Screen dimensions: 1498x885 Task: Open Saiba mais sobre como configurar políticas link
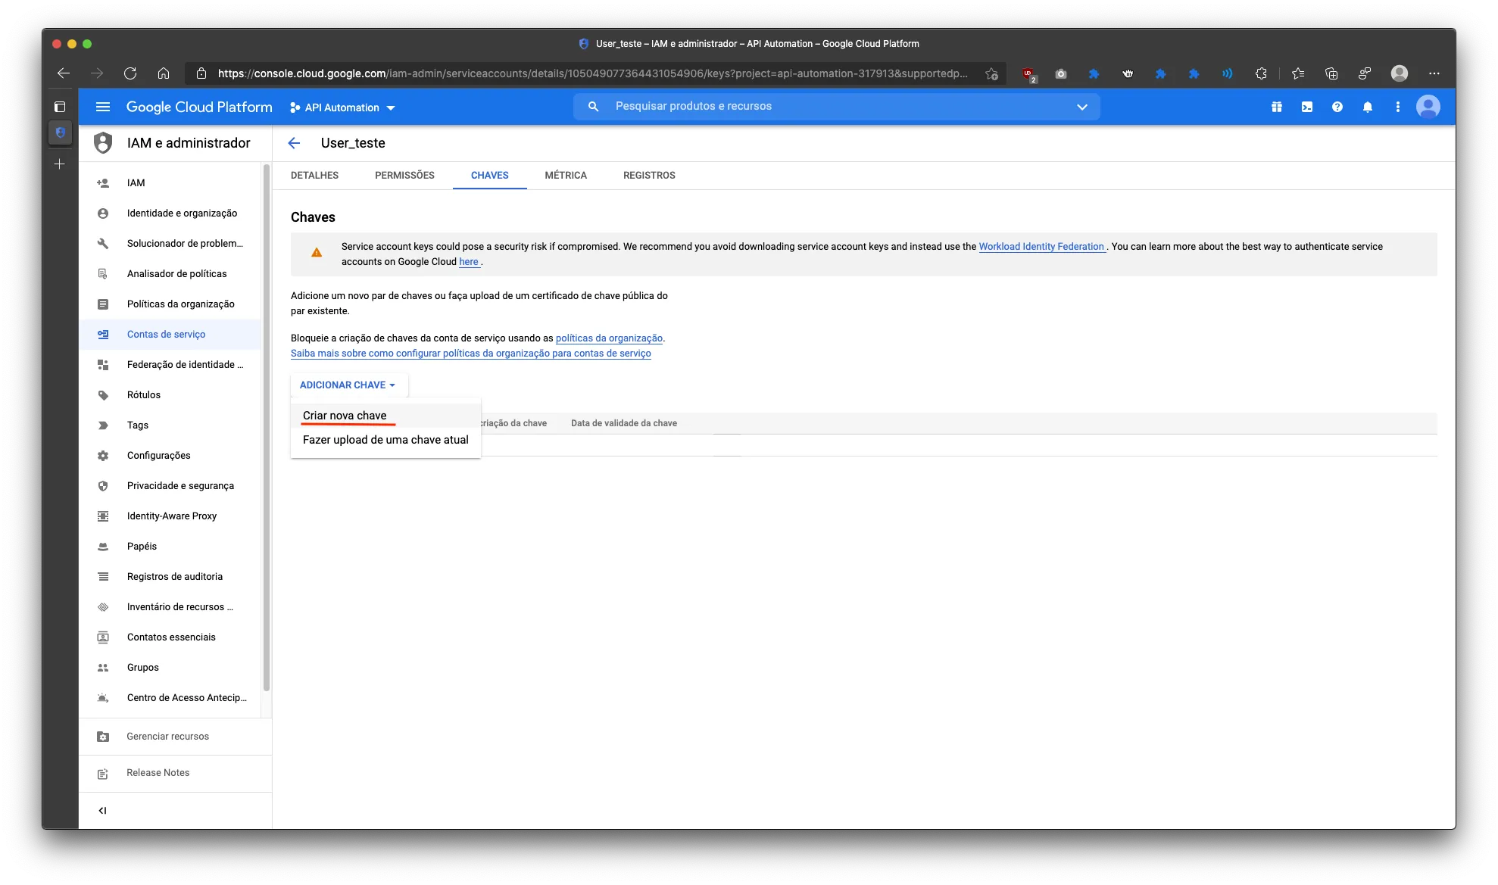(471, 354)
